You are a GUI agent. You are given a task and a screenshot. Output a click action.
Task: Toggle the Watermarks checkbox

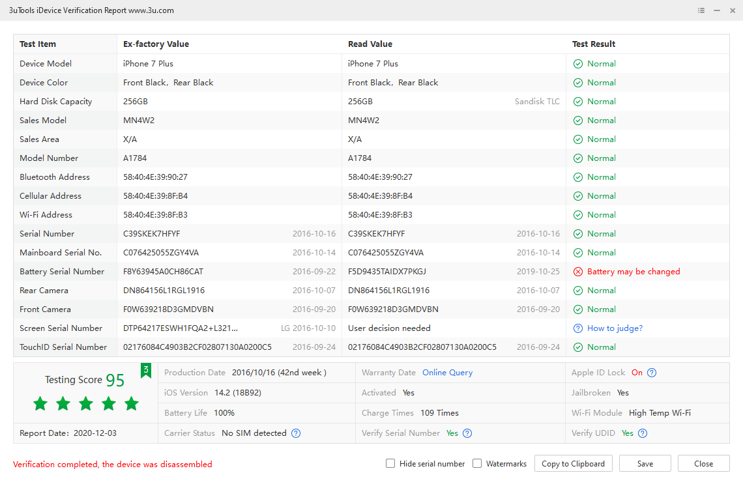477,463
